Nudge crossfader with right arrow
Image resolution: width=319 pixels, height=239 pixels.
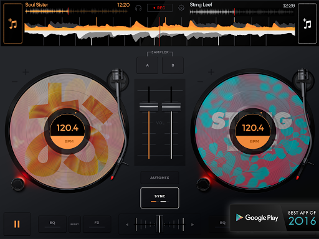pos(193,225)
